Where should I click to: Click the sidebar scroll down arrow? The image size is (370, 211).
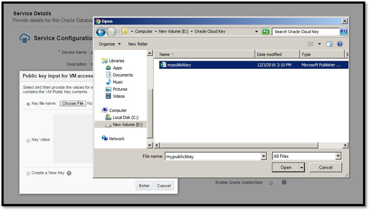149,145
